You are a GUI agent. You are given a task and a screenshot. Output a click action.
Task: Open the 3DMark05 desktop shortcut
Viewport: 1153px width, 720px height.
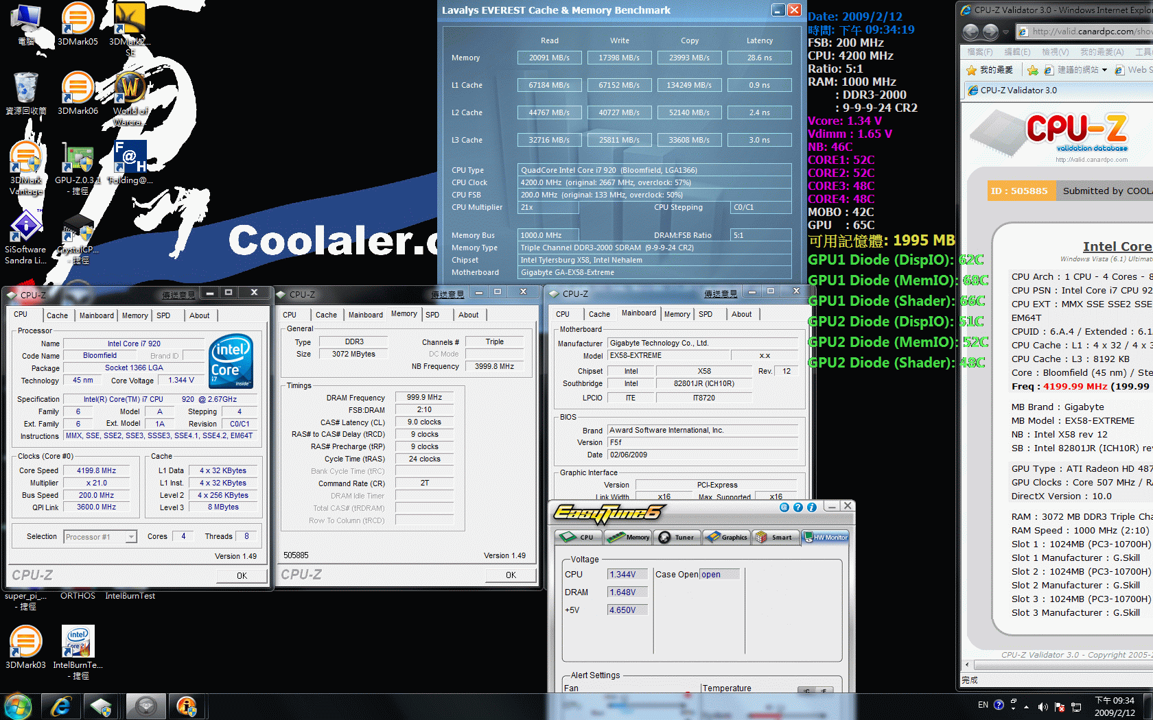coord(78,24)
